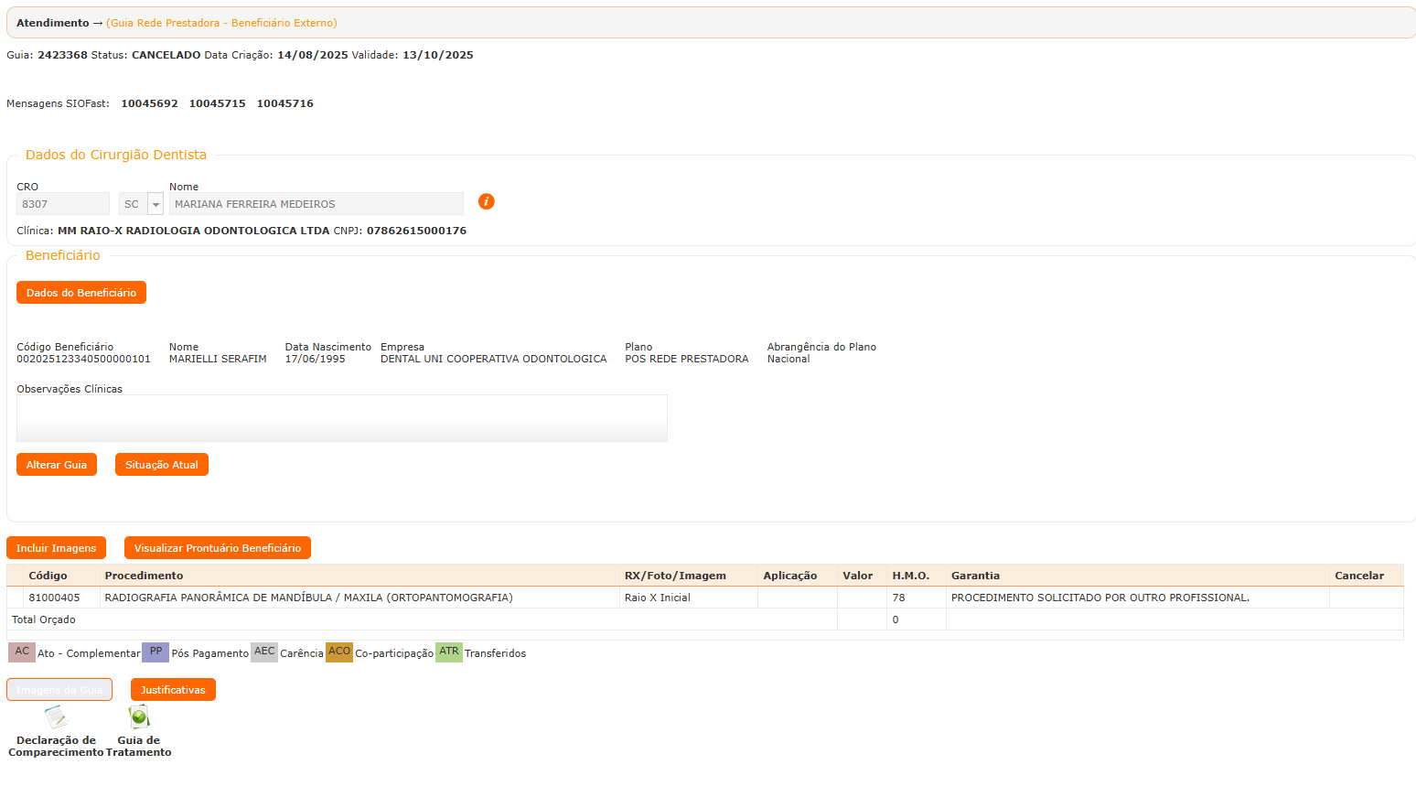Click the Situação Atual button
This screenshot has height=797, width=1416.
tap(161, 465)
